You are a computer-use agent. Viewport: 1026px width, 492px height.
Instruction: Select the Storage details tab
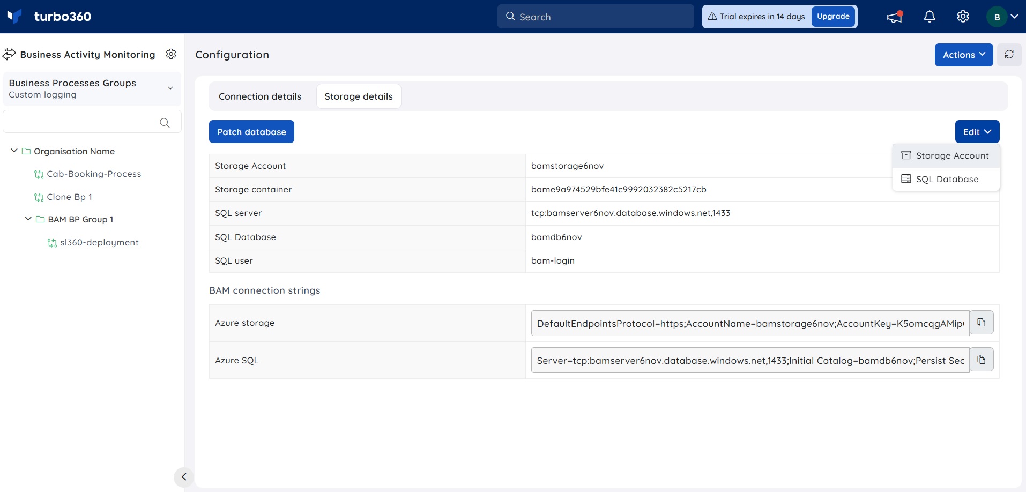(359, 96)
